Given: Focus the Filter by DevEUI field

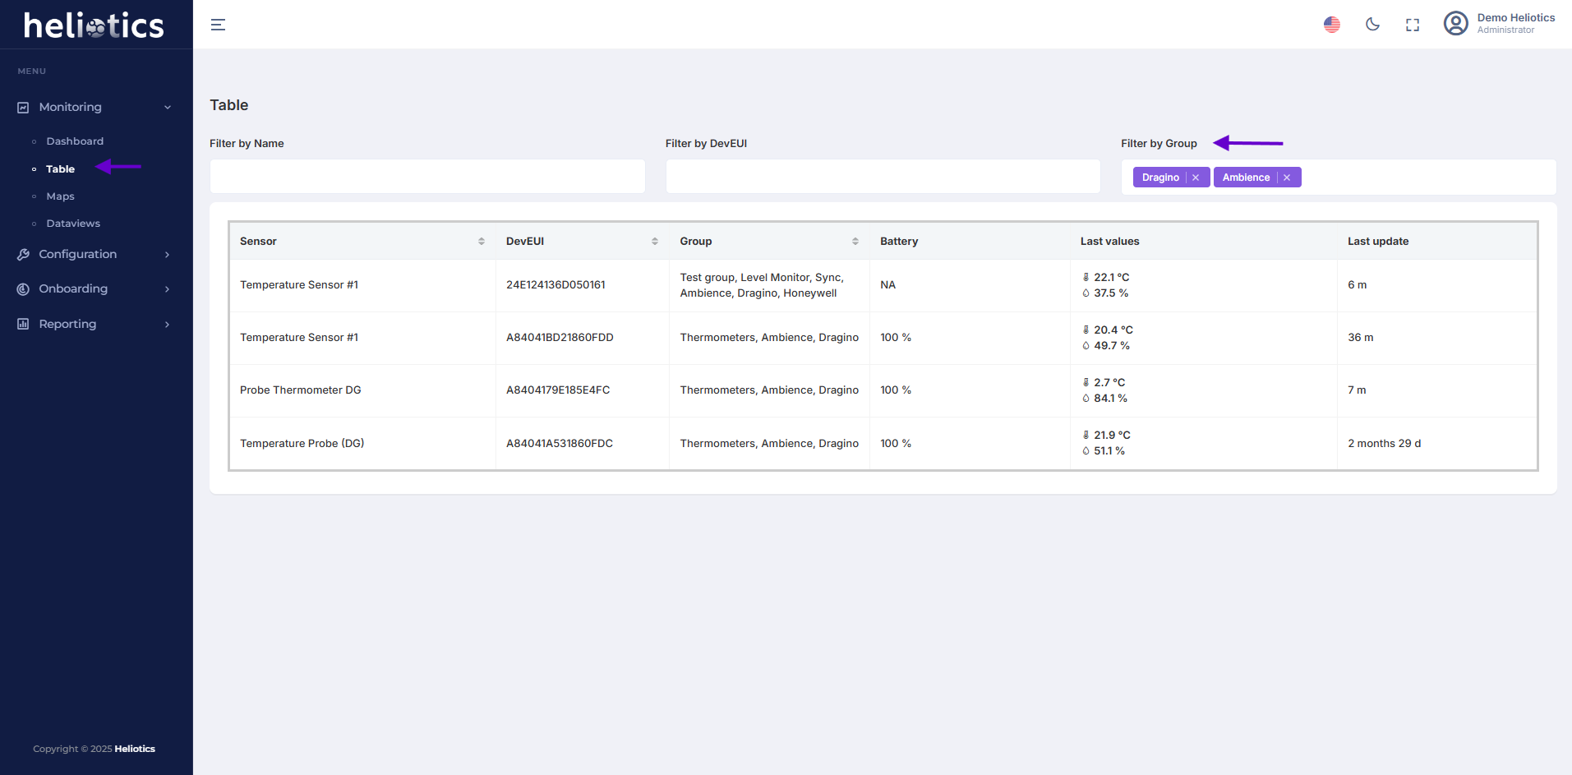Looking at the screenshot, I should coord(883,177).
